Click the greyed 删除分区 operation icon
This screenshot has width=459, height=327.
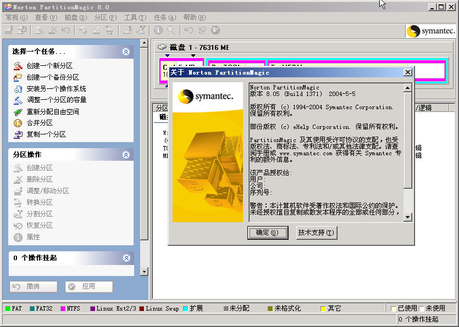point(18,179)
